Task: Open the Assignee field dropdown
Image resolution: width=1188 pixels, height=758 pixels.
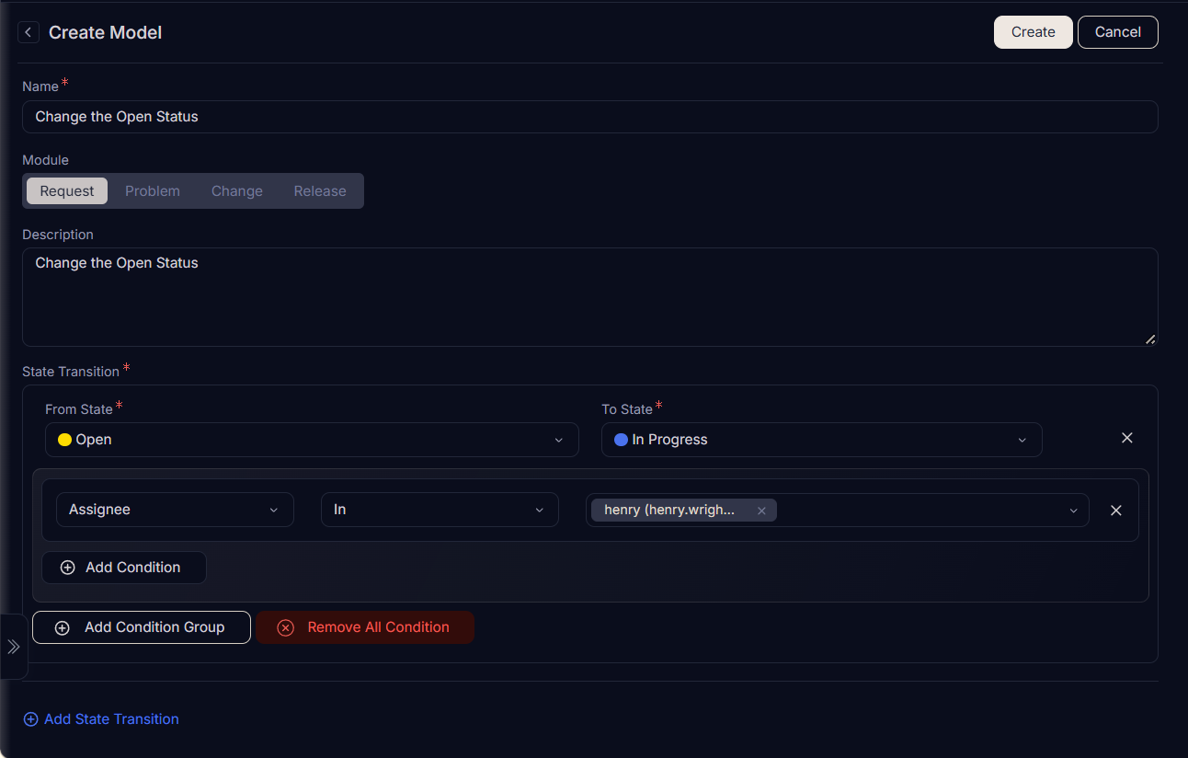Action: click(x=175, y=510)
